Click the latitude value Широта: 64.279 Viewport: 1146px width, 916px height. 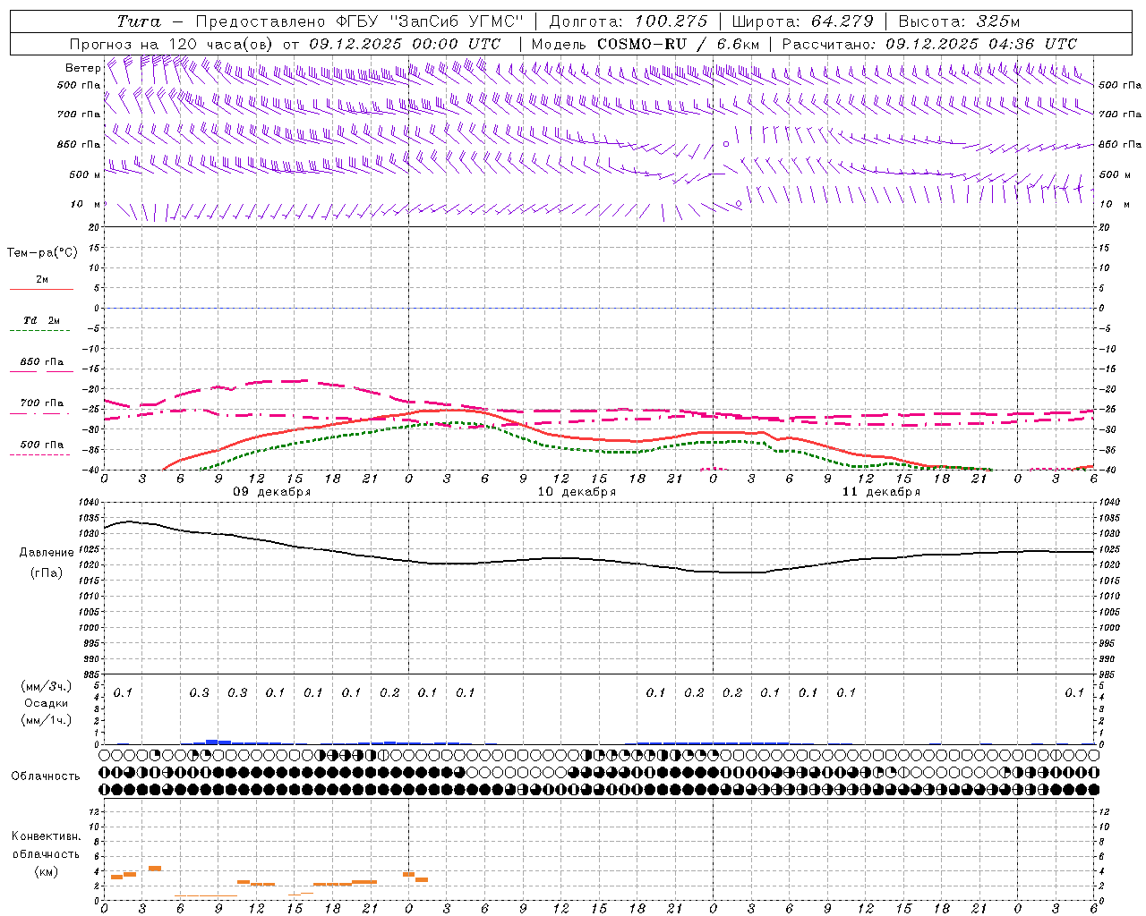802,21
